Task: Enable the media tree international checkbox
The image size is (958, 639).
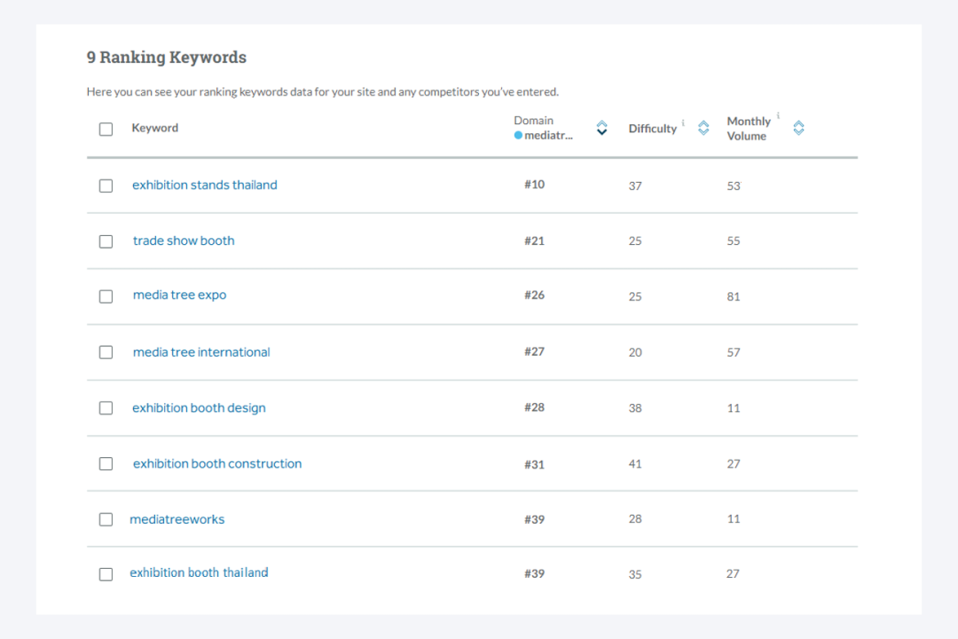Action: coord(106,352)
